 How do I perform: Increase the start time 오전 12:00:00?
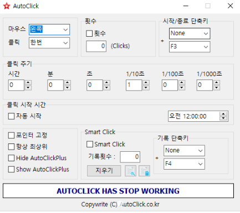tap(223, 114)
